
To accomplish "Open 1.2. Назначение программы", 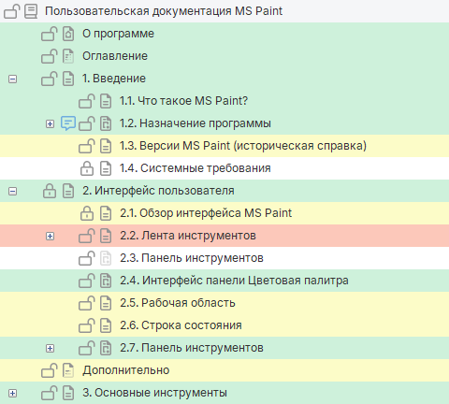I will click(x=196, y=123).
